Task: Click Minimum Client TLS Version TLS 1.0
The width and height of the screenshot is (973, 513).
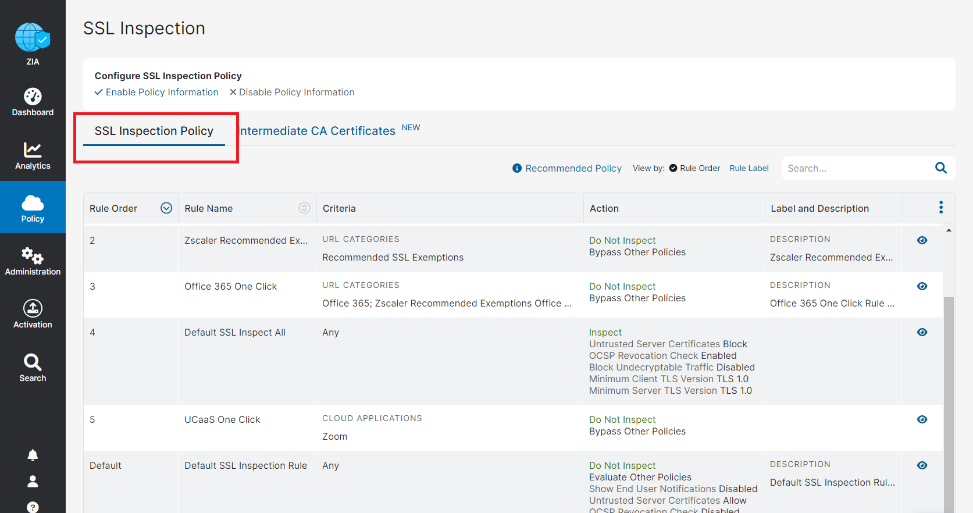Action: pos(668,379)
